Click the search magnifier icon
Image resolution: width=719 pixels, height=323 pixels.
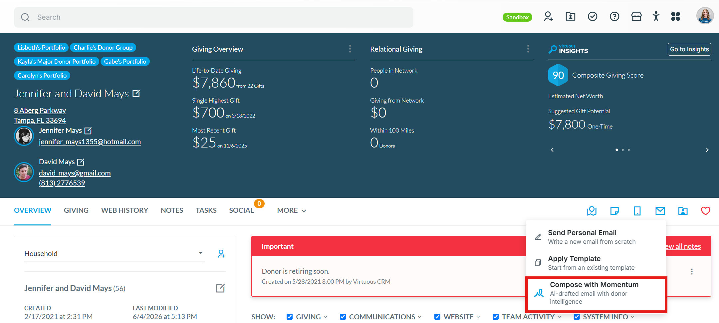click(x=25, y=17)
